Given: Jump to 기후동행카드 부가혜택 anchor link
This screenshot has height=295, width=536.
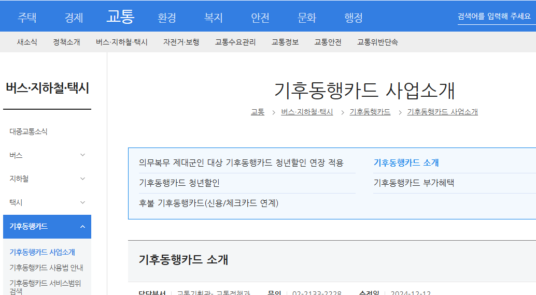Looking at the screenshot, I should 414,183.
